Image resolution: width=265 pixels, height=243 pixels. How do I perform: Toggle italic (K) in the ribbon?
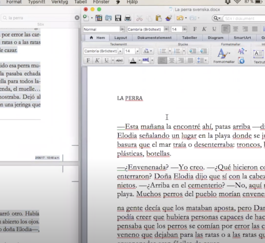97,60
